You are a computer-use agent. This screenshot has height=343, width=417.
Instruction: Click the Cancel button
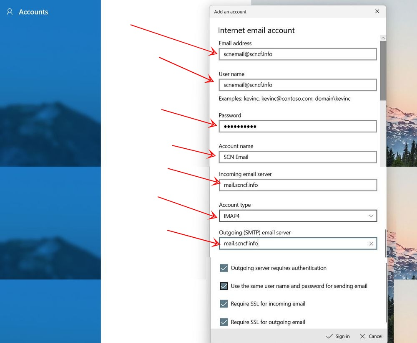click(371, 336)
